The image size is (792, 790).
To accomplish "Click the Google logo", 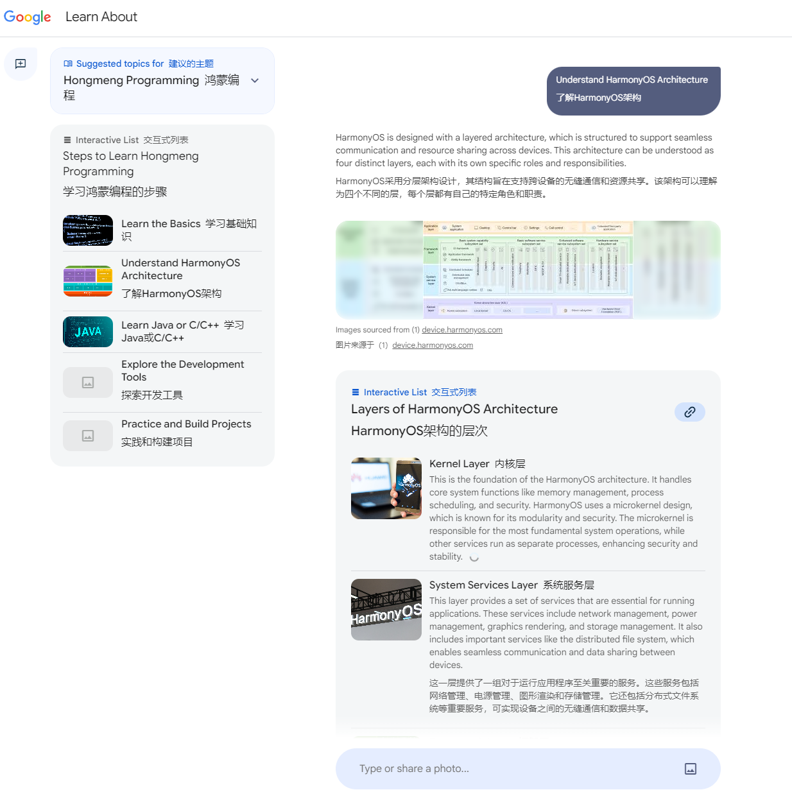I will (28, 17).
